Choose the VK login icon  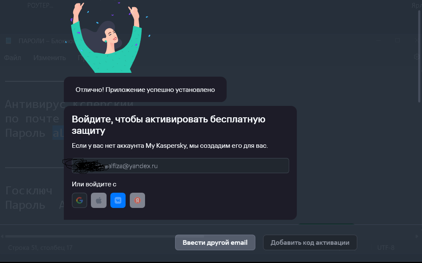point(118,200)
